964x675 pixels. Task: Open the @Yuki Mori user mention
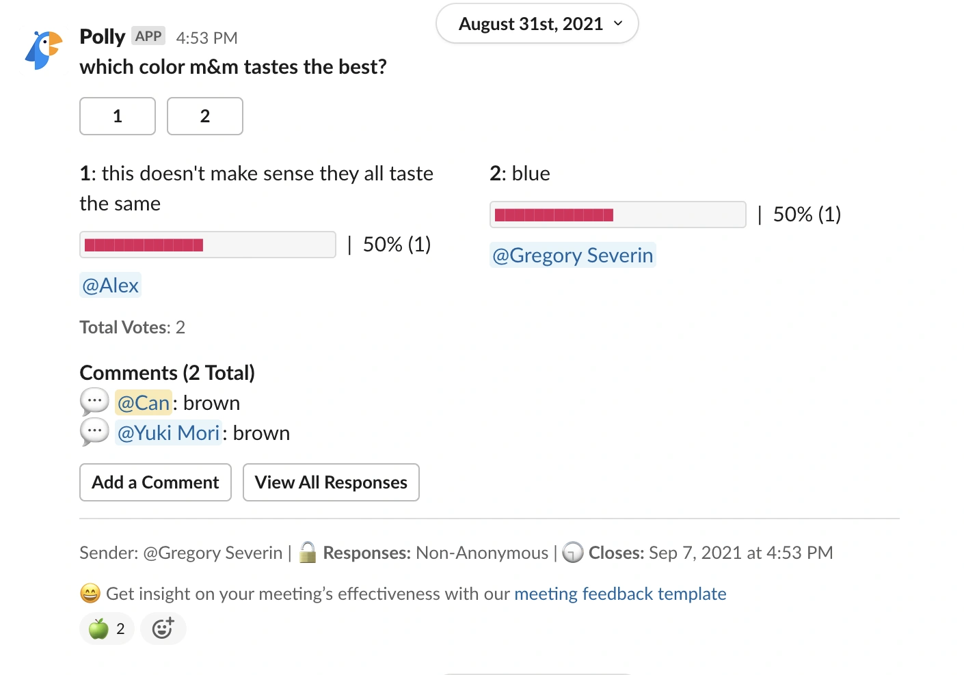pos(168,433)
